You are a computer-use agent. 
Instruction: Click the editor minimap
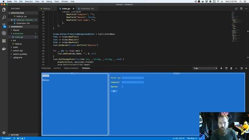pos(238,27)
